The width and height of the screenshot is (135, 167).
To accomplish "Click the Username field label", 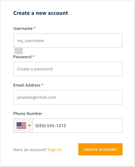I will pyautogui.click(x=23, y=29).
